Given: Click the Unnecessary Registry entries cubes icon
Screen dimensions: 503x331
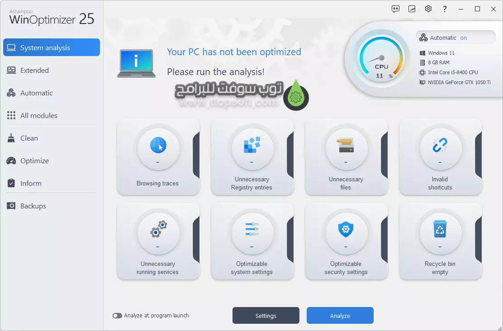Looking at the screenshot, I should (x=252, y=145).
